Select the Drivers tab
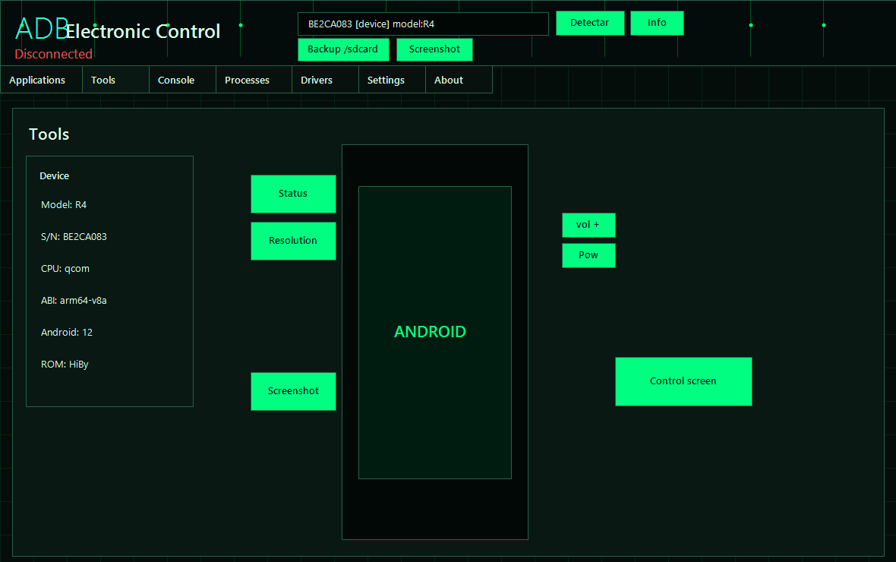This screenshot has width=896, height=562. click(x=326, y=80)
